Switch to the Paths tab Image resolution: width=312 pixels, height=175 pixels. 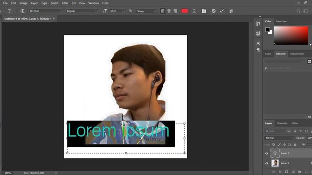coord(294,123)
